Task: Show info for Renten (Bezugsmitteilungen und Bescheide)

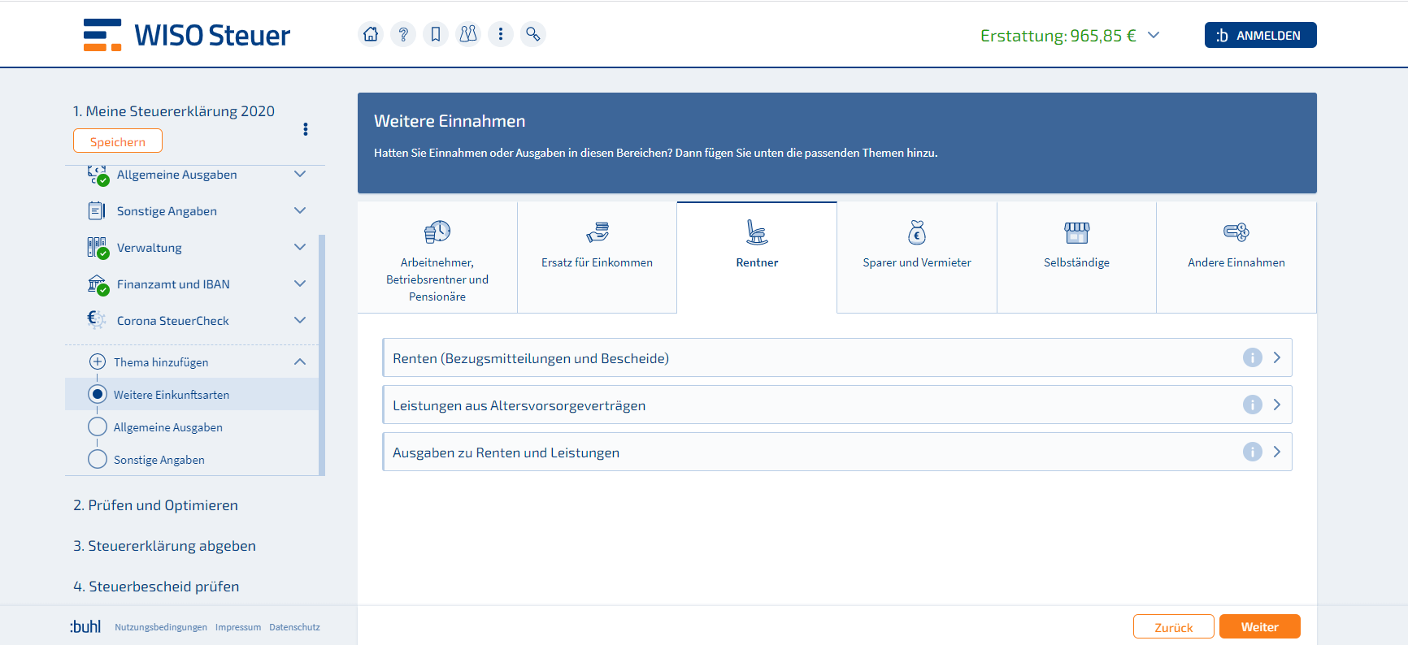Action: tap(1252, 357)
